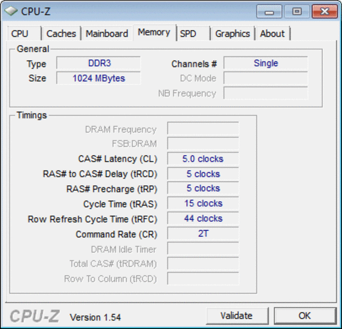Click the empty DRAM Idle Timer field
This screenshot has width=342, height=329.
203,248
